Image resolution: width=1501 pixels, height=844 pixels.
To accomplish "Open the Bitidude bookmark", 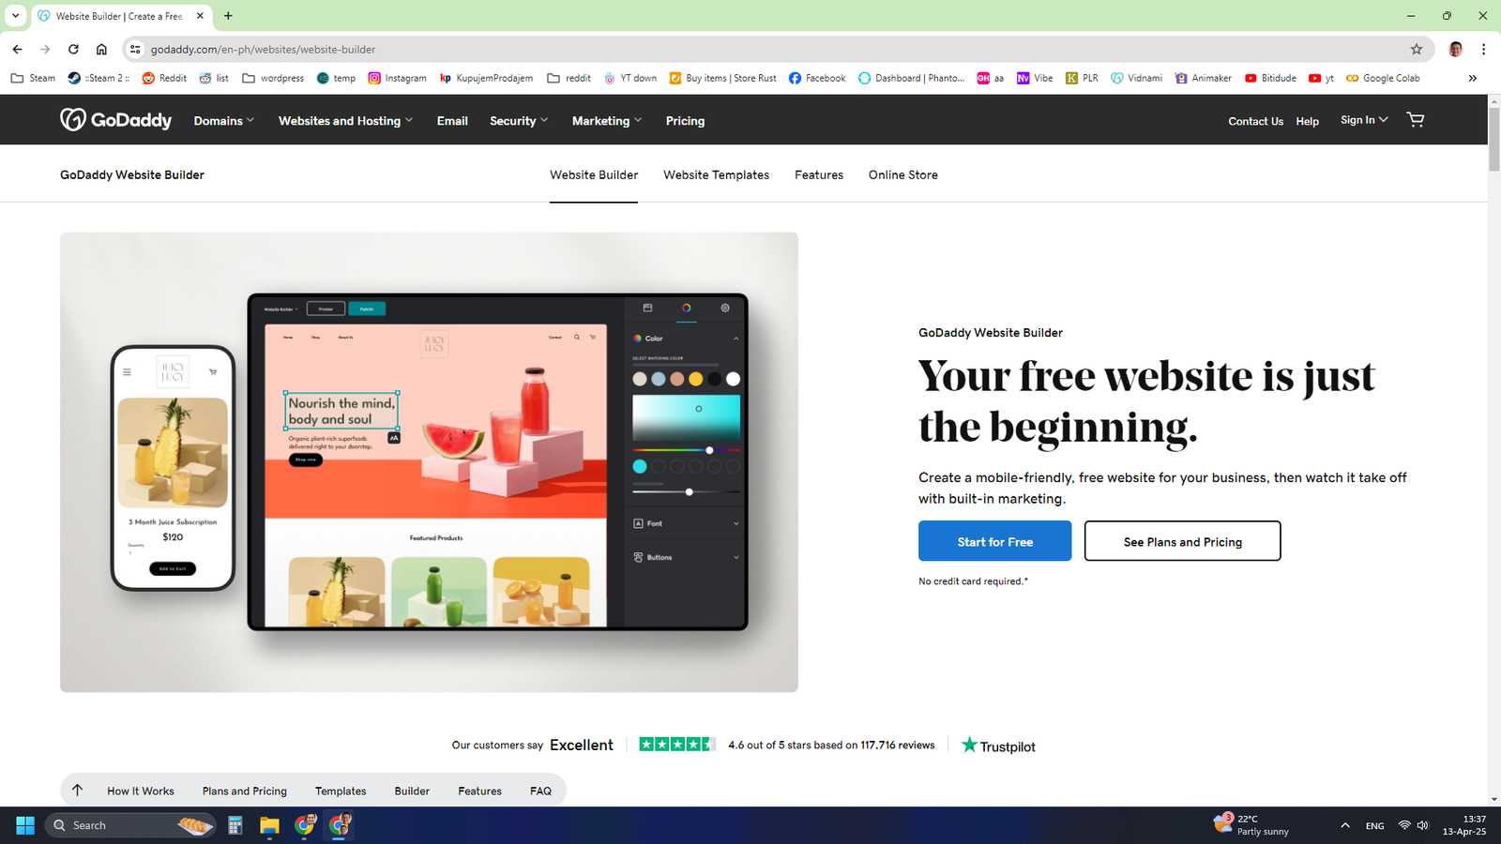I will pyautogui.click(x=1270, y=78).
